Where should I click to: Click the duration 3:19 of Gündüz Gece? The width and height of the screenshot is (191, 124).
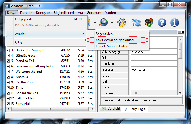coord(81,56)
